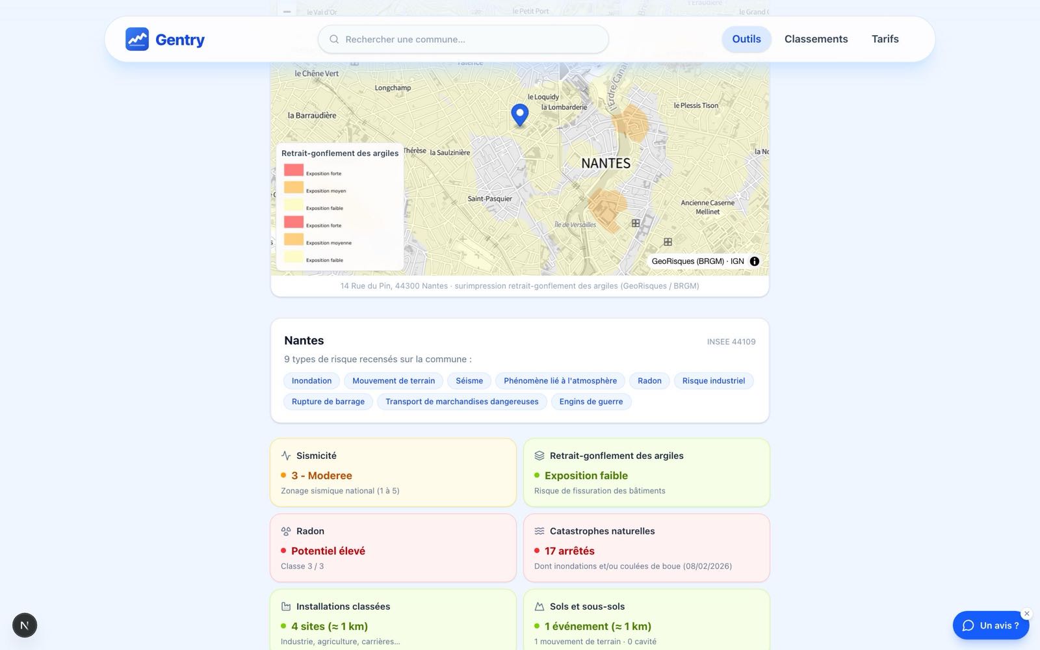
Task: Click the map grid marker near Île de Versailles
Action: pyautogui.click(x=636, y=223)
